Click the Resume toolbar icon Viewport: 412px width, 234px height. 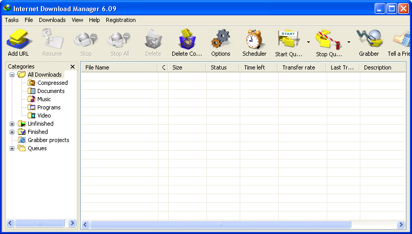[53, 39]
